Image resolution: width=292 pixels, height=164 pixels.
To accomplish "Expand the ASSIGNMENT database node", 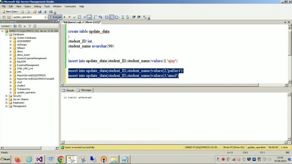I will click(x=10, y=41).
